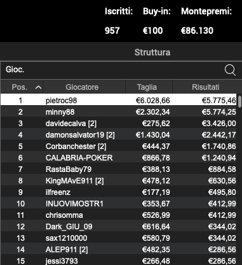Click the Gioc. search field
Viewport: 242px width, 265px height.
112,70
